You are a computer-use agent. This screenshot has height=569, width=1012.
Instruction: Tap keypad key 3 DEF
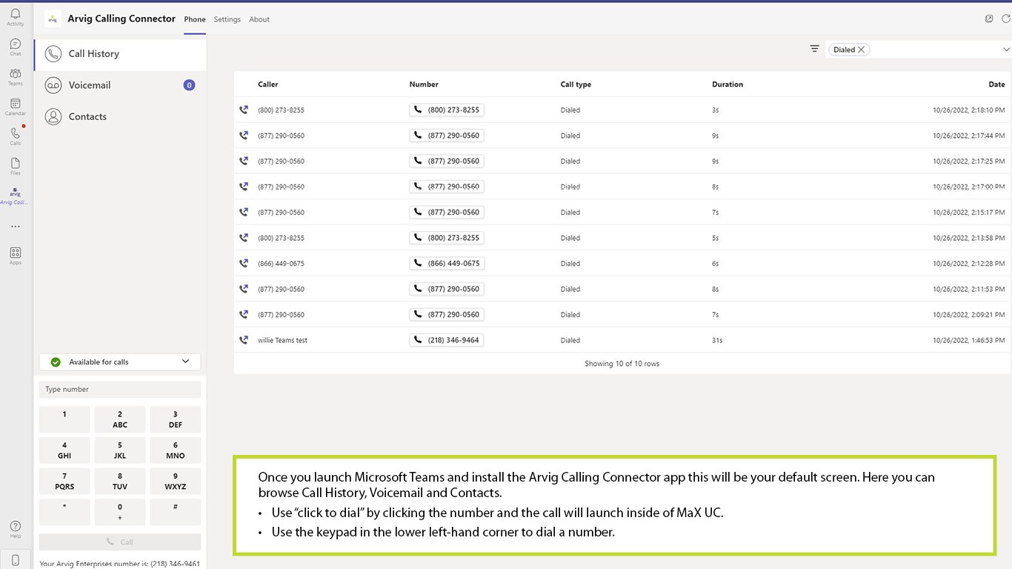click(176, 419)
